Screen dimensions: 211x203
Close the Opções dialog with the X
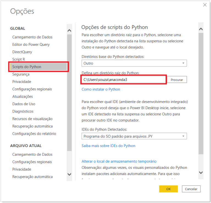pos(205,5)
